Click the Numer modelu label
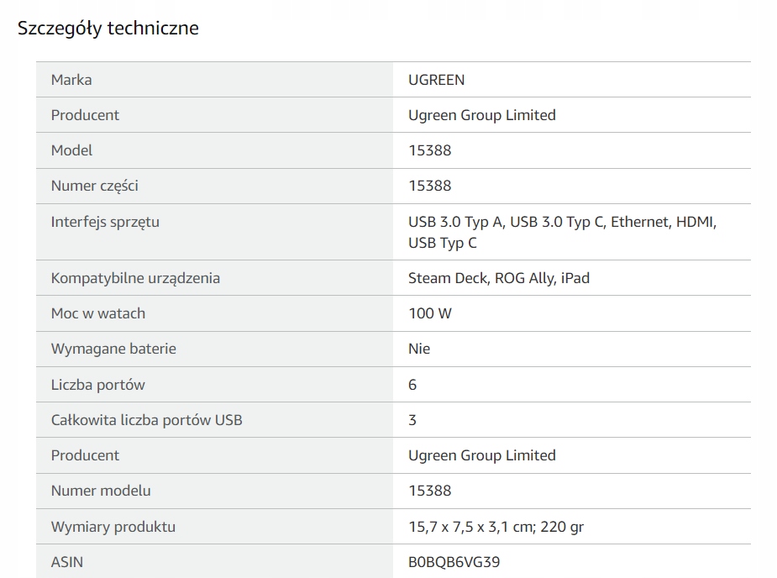This screenshot has height=578, width=777. click(101, 491)
